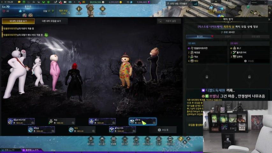272x153 pixels.
Task: Click the 공간 이동 triangle icon
Action: point(90,9)
